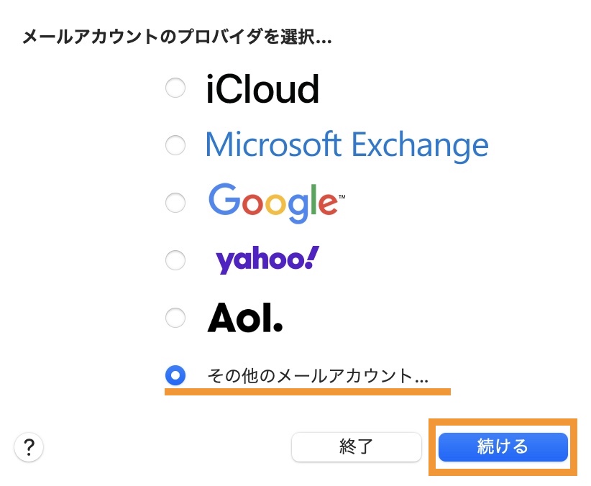Viewport: 591px width, 486px height.
Task: Click the selected その他のメールアカウント radio button
Action: (175, 375)
